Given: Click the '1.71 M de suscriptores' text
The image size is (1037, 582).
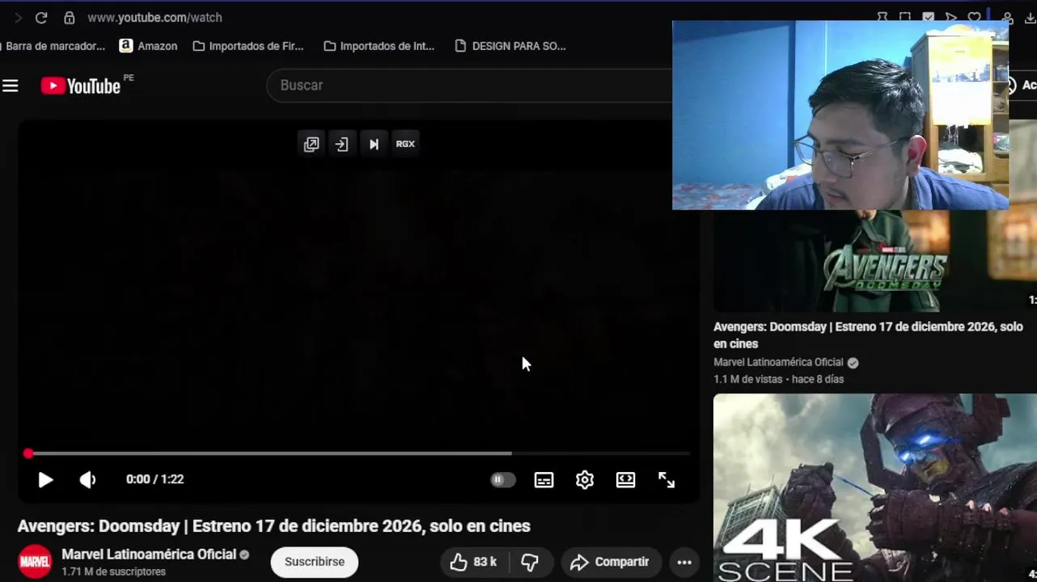Looking at the screenshot, I should tap(114, 571).
